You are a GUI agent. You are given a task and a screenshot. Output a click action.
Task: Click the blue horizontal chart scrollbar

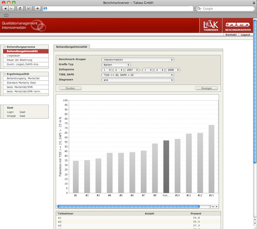tap(133, 206)
